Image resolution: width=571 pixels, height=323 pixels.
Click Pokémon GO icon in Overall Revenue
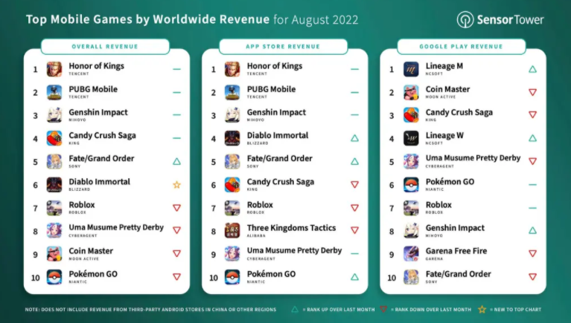click(x=54, y=277)
